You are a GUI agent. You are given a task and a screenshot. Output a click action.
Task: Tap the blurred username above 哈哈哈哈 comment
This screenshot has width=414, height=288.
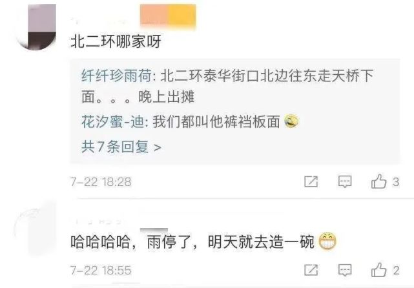(98, 221)
